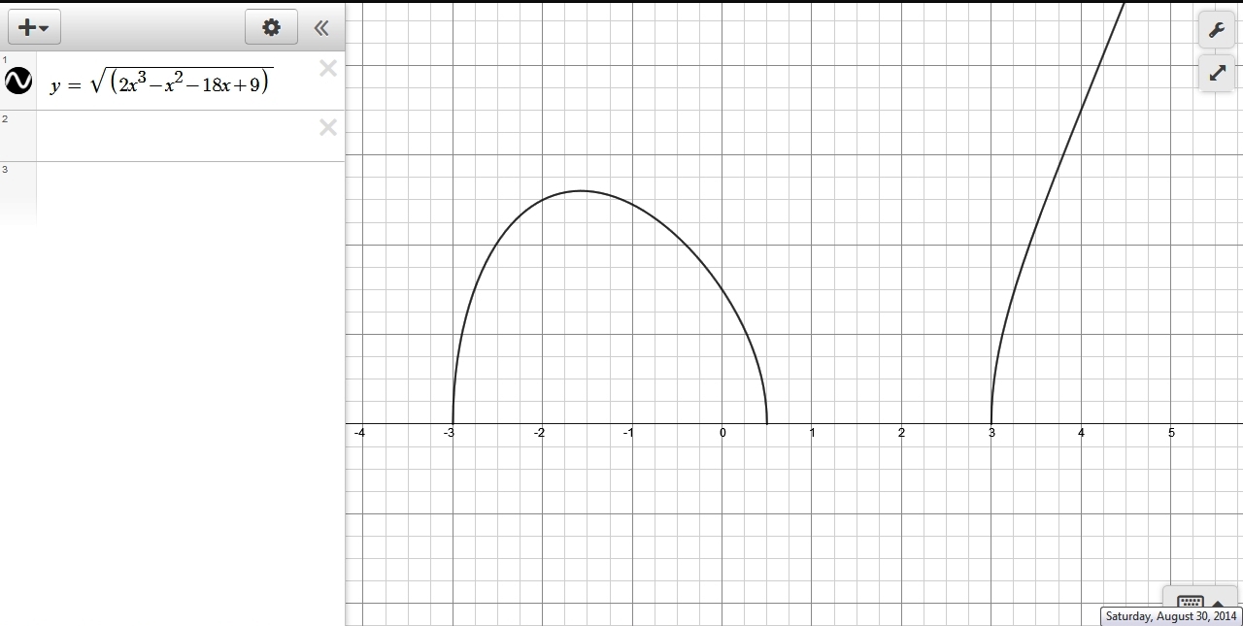
Task: Click the curve's root at x = 3
Action: [x=991, y=423]
